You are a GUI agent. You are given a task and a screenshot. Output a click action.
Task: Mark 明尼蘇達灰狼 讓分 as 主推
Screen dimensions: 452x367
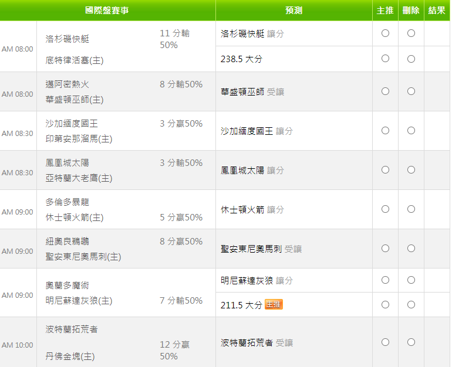click(x=385, y=280)
